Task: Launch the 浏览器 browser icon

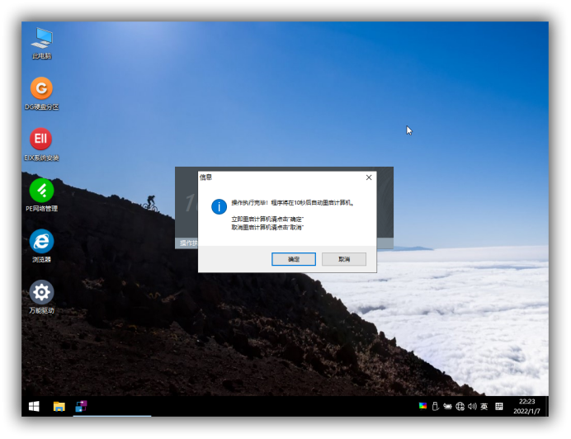Action: pyautogui.click(x=41, y=242)
